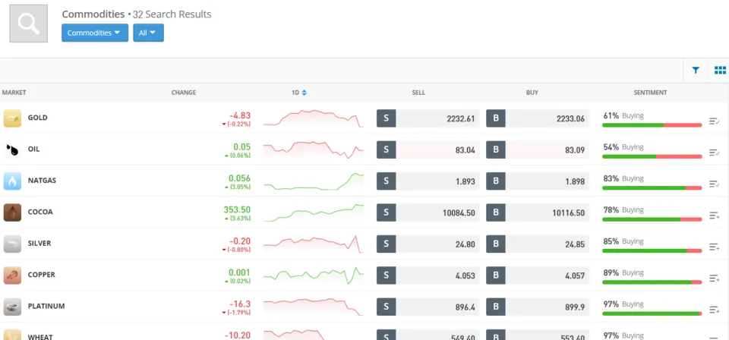
Task: Click the MARKET column header
Action: (x=14, y=93)
